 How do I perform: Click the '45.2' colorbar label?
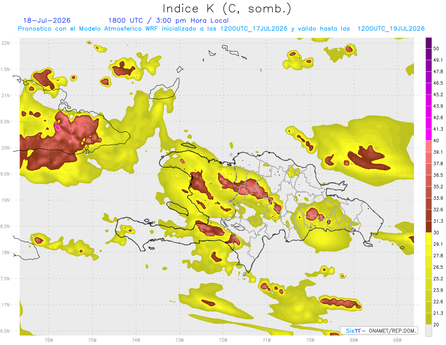pyautogui.click(x=438, y=95)
